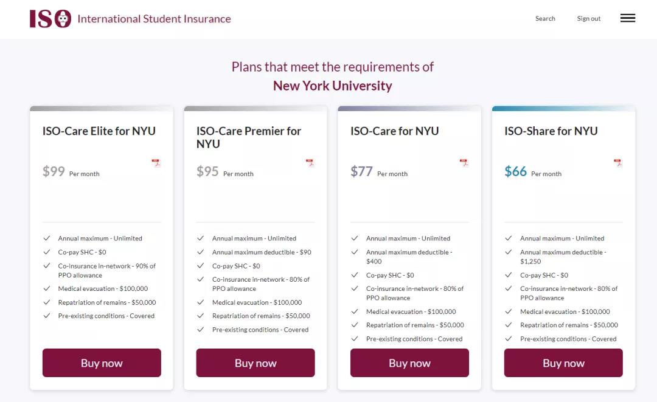Viewport: 657px width, 402px height.
Task: Buy the ISO-Share for NYU plan
Action: click(563, 363)
